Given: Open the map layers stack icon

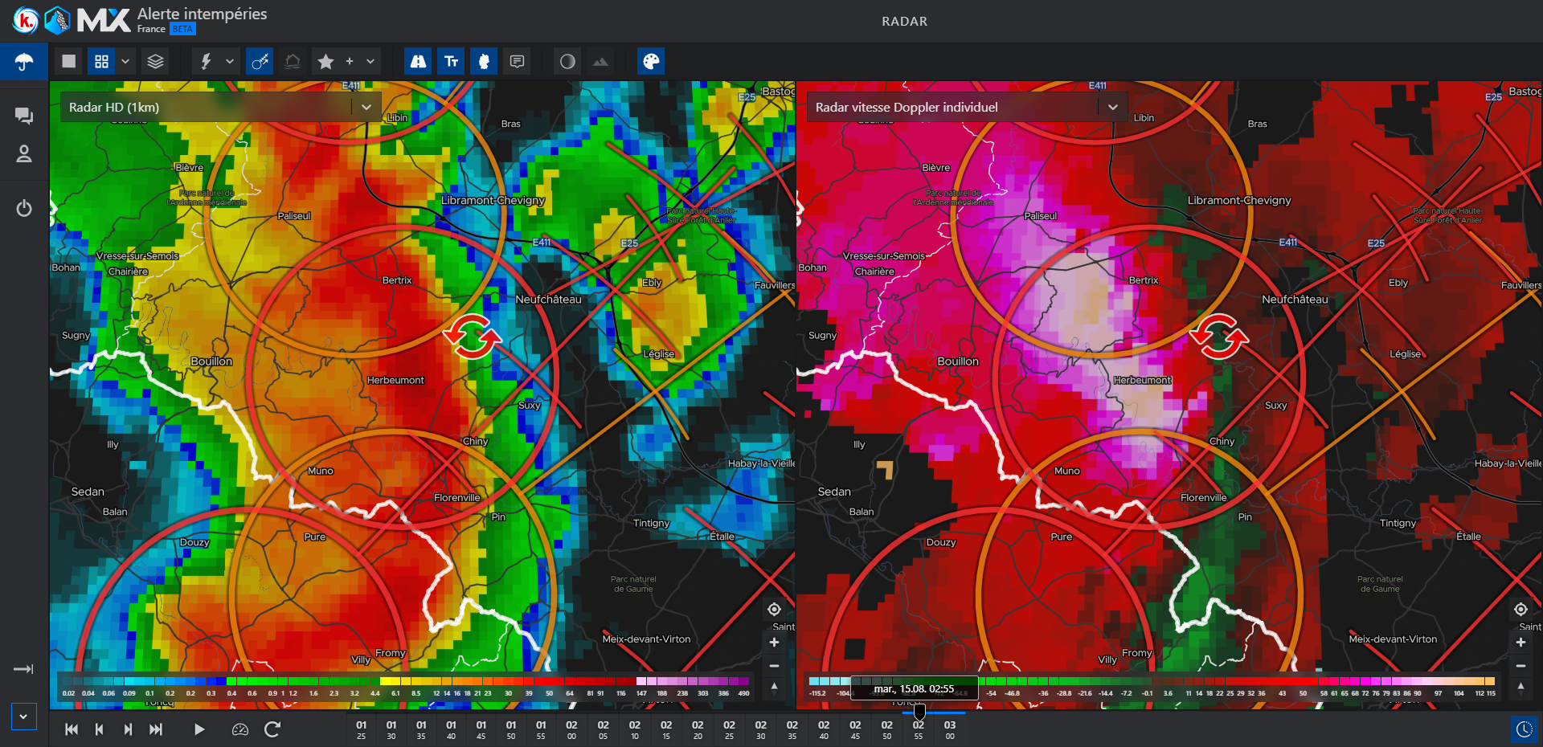Looking at the screenshot, I should pyautogui.click(x=156, y=61).
